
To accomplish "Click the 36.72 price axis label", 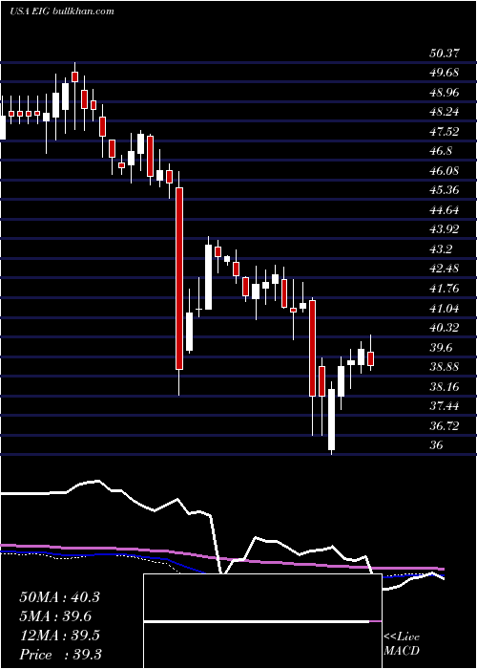I will coord(445,425).
